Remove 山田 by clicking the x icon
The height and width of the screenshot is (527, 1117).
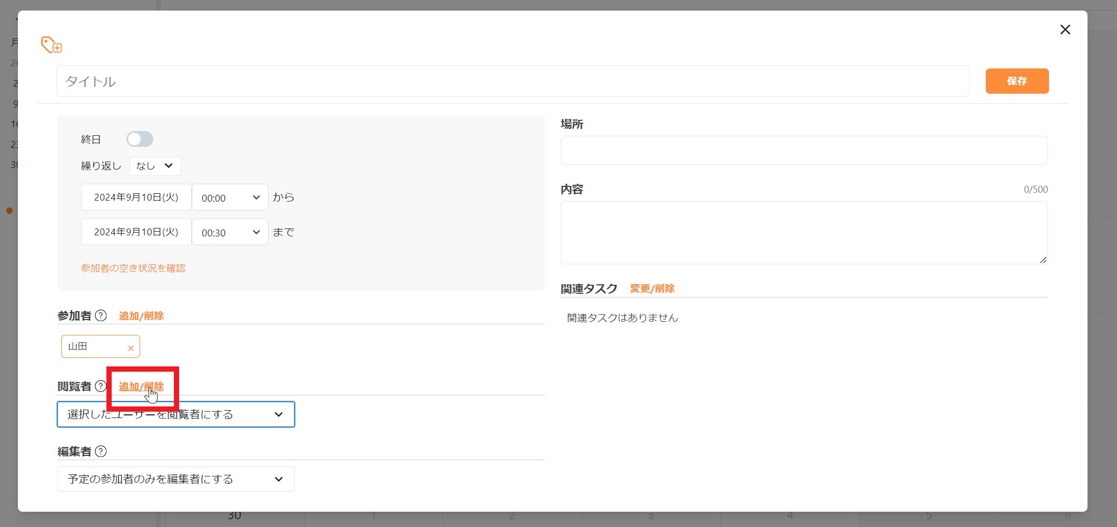pos(130,348)
